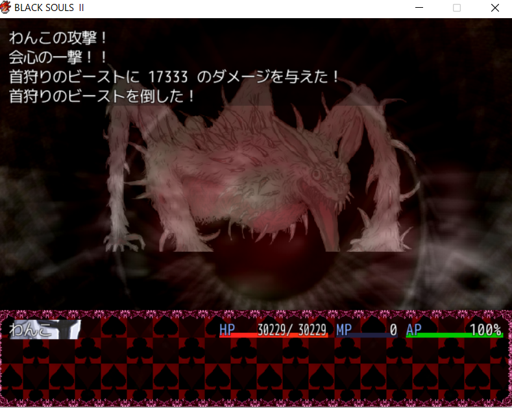
Task: Click the AP 100% value
Action: [x=485, y=330]
